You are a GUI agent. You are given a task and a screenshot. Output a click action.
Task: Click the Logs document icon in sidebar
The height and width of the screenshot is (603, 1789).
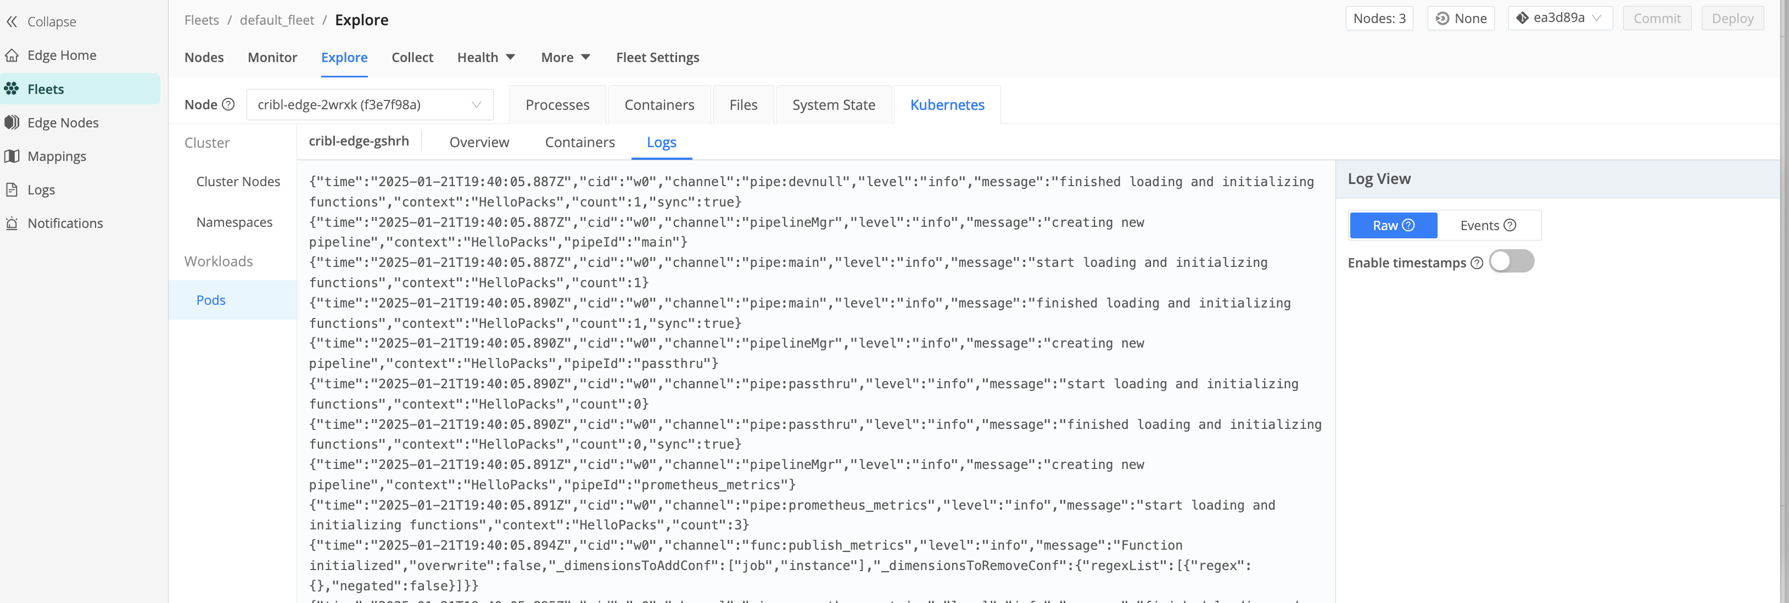12,189
